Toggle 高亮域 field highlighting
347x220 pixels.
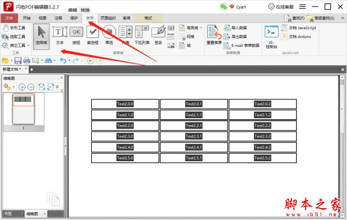pos(188,28)
